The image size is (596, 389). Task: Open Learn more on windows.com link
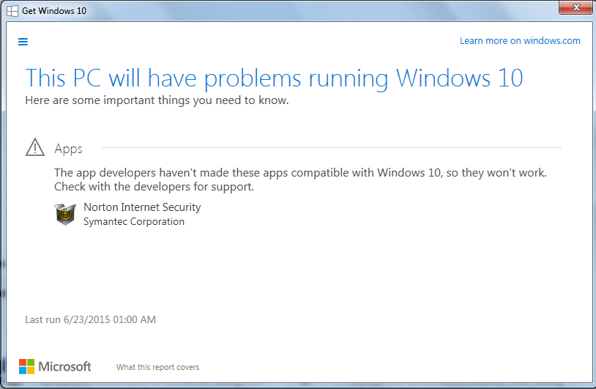click(x=520, y=41)
